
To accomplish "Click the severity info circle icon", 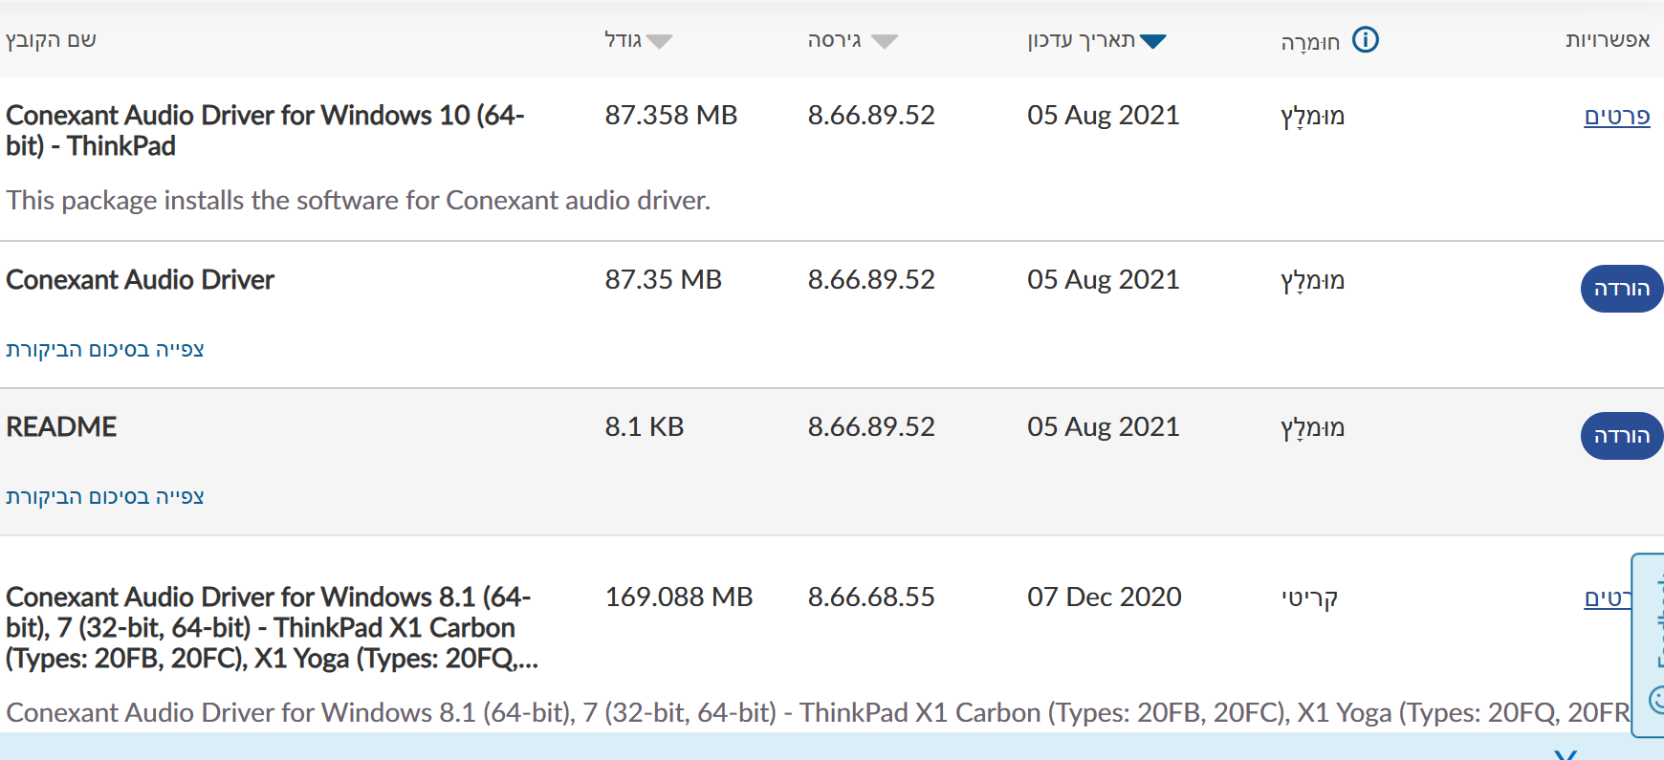I will point(1366,40).
